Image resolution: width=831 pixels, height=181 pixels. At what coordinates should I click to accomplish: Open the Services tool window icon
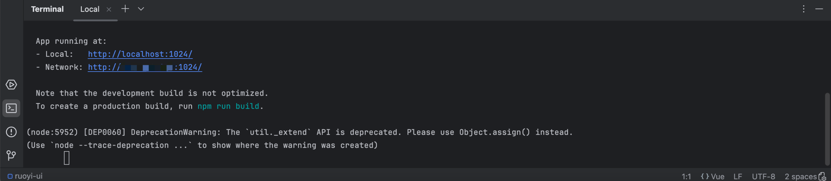(11, 85)
